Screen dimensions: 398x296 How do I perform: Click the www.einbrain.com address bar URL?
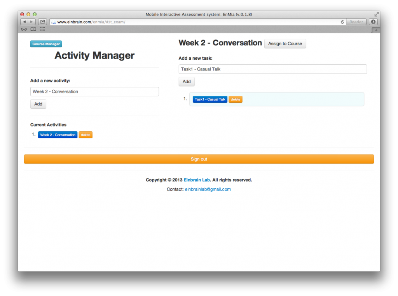[91, 22]
